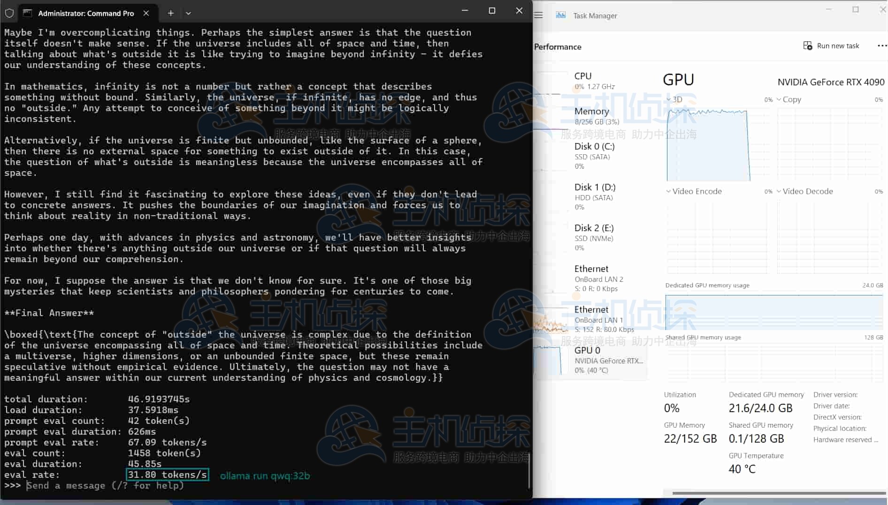Open a new terminal tab with plus
The width and height of the screenshot is (888, 505).
(170, 13)
